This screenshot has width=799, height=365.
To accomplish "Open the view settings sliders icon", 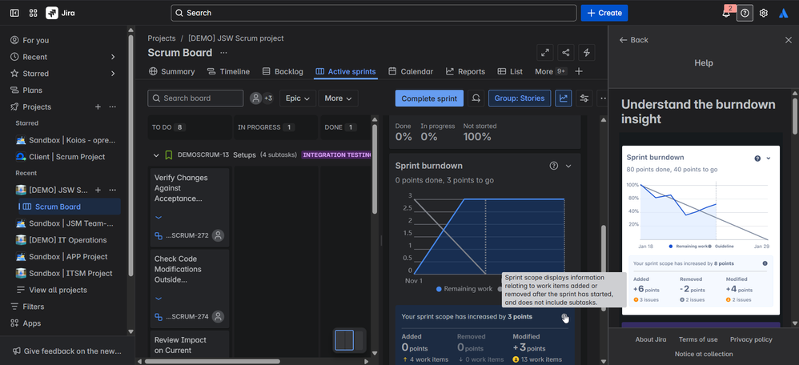I will point(584,98).
